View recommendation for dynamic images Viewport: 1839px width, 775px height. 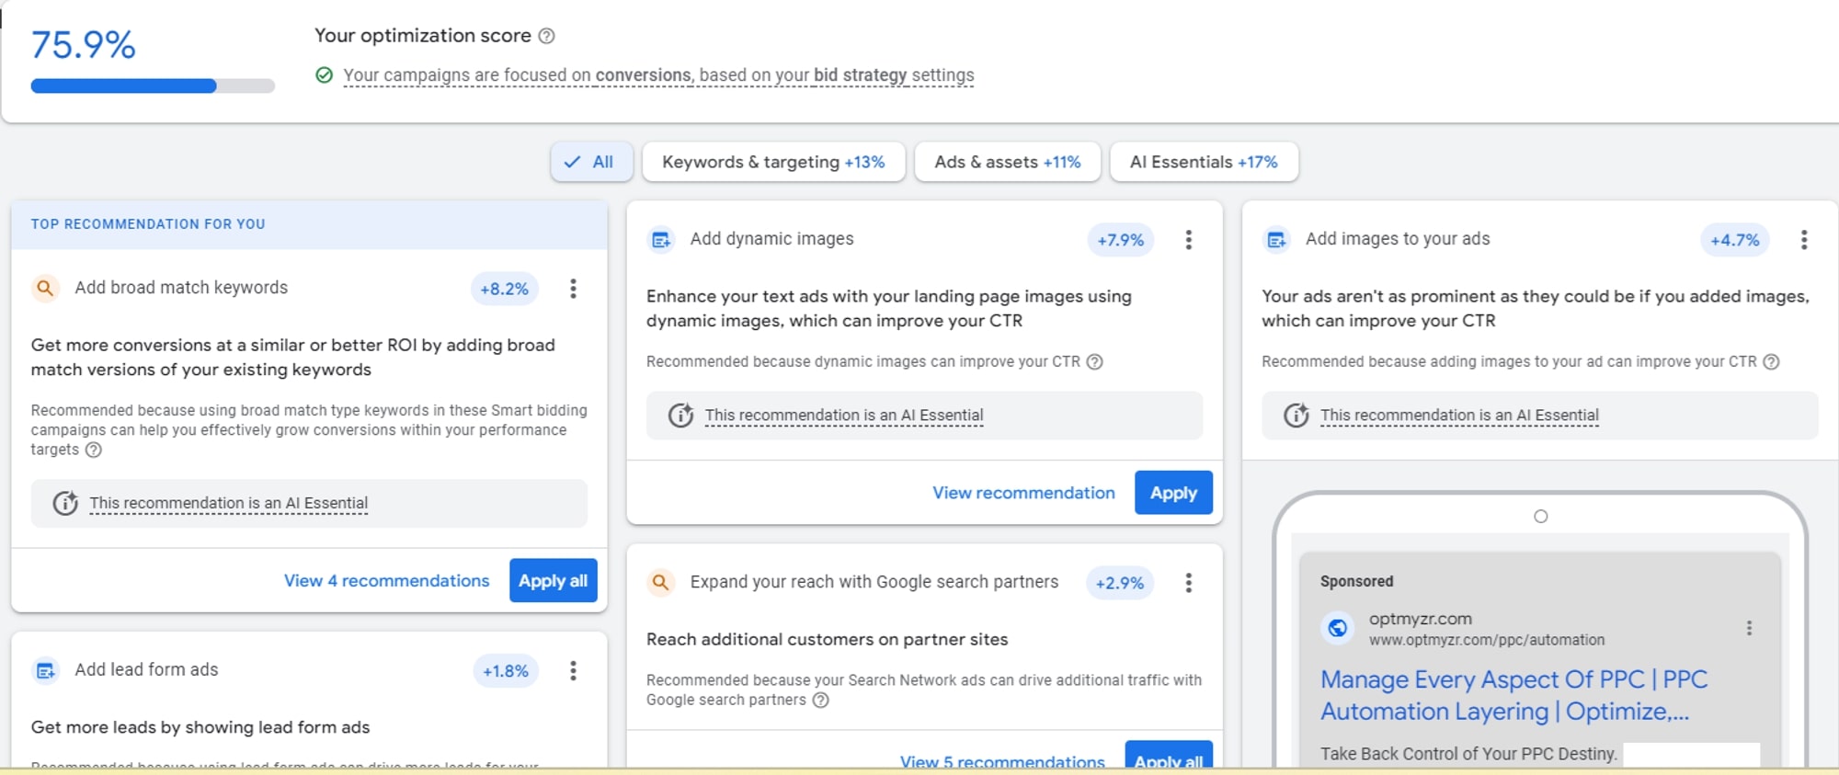[x=1023, y=493]
